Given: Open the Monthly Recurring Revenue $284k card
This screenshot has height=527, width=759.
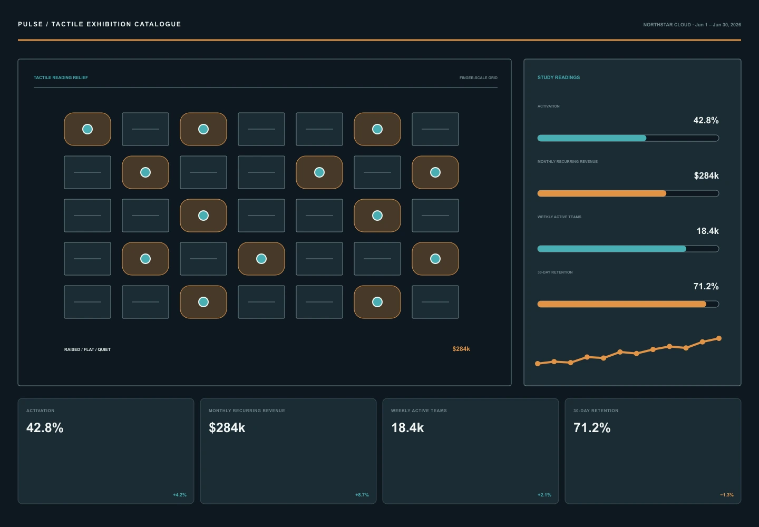Looking at the screenshot, I should coord(288,451).
